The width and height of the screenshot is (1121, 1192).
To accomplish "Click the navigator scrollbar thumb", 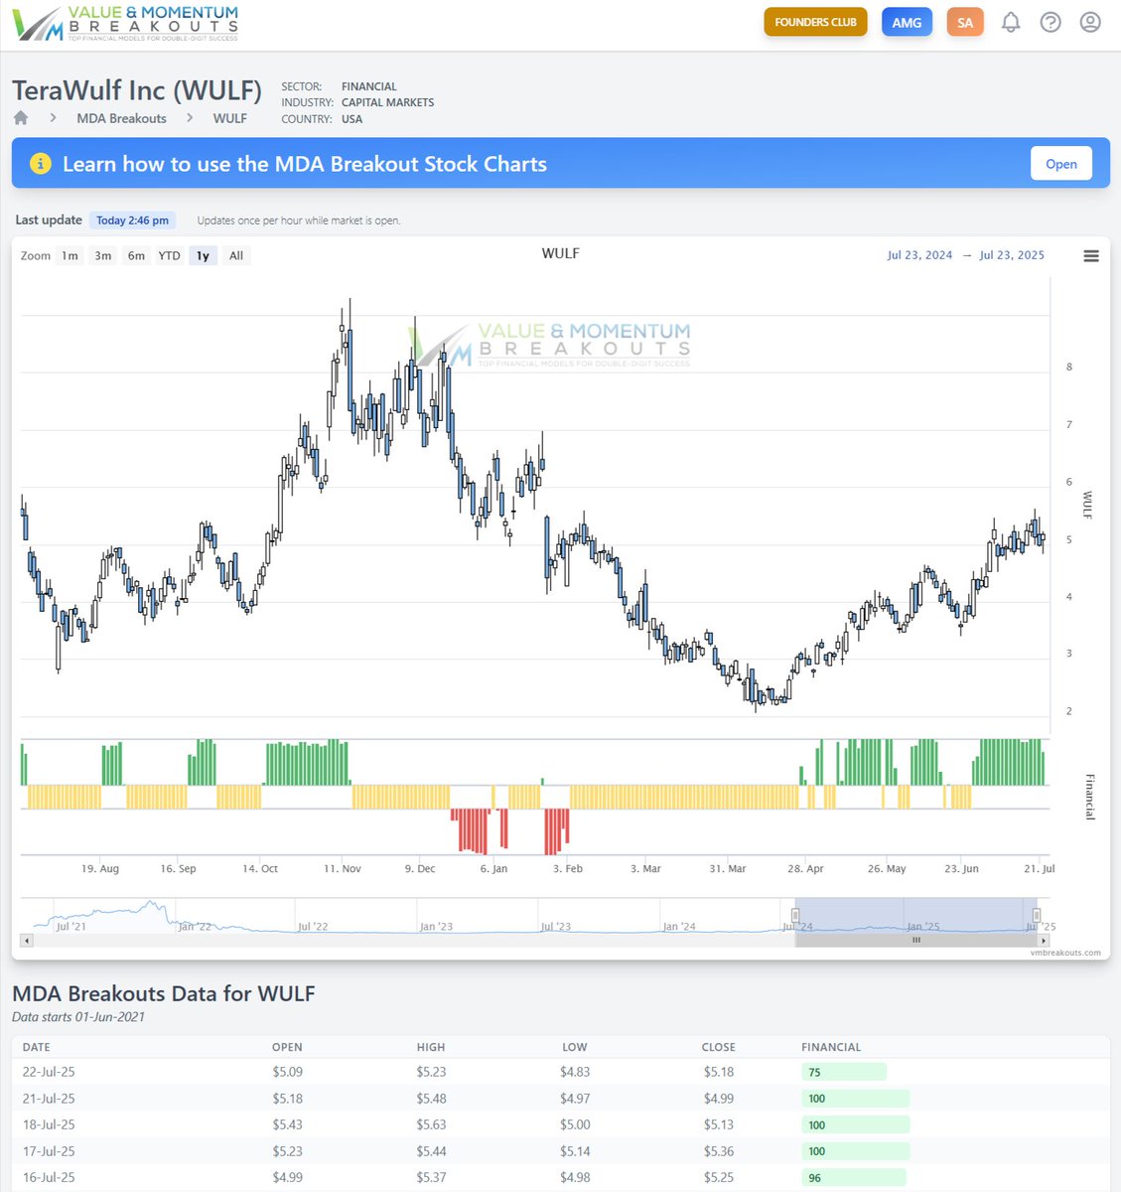I will [916, 940].
